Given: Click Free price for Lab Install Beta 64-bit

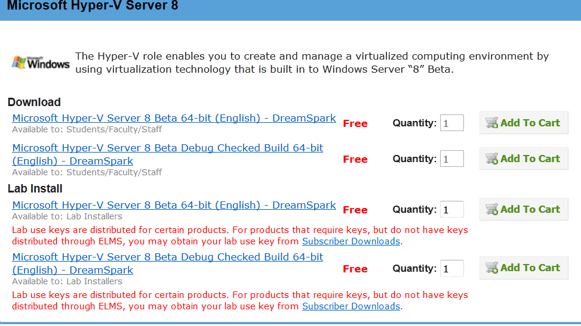Looking at the screenshot, I should (x=355, y=210).
